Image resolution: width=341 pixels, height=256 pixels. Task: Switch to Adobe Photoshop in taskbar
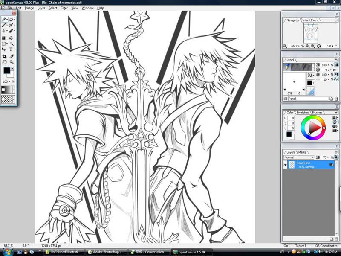106,252
